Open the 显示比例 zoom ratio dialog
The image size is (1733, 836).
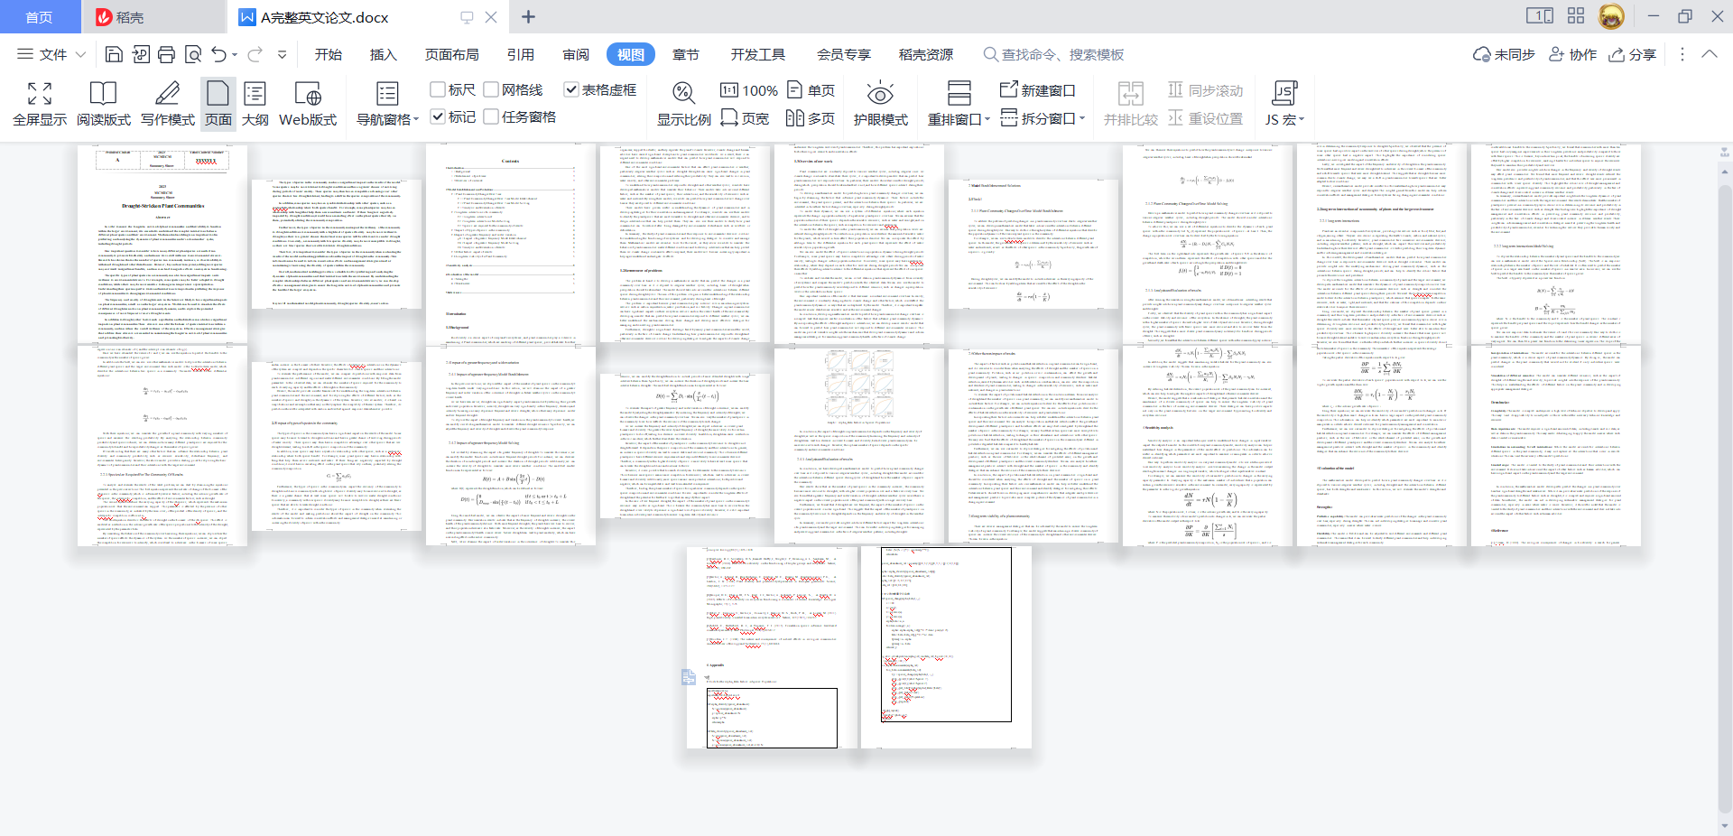683,105
